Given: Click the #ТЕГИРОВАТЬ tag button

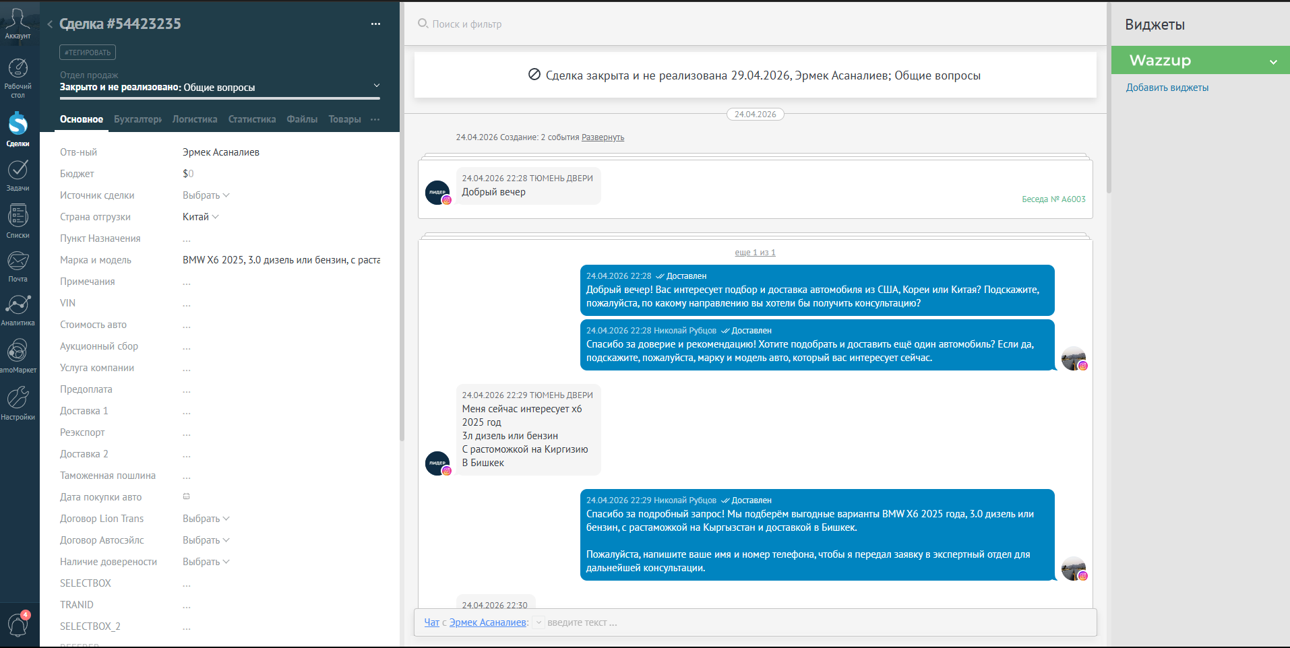Looking at the screenshot, I should point(88,53).
